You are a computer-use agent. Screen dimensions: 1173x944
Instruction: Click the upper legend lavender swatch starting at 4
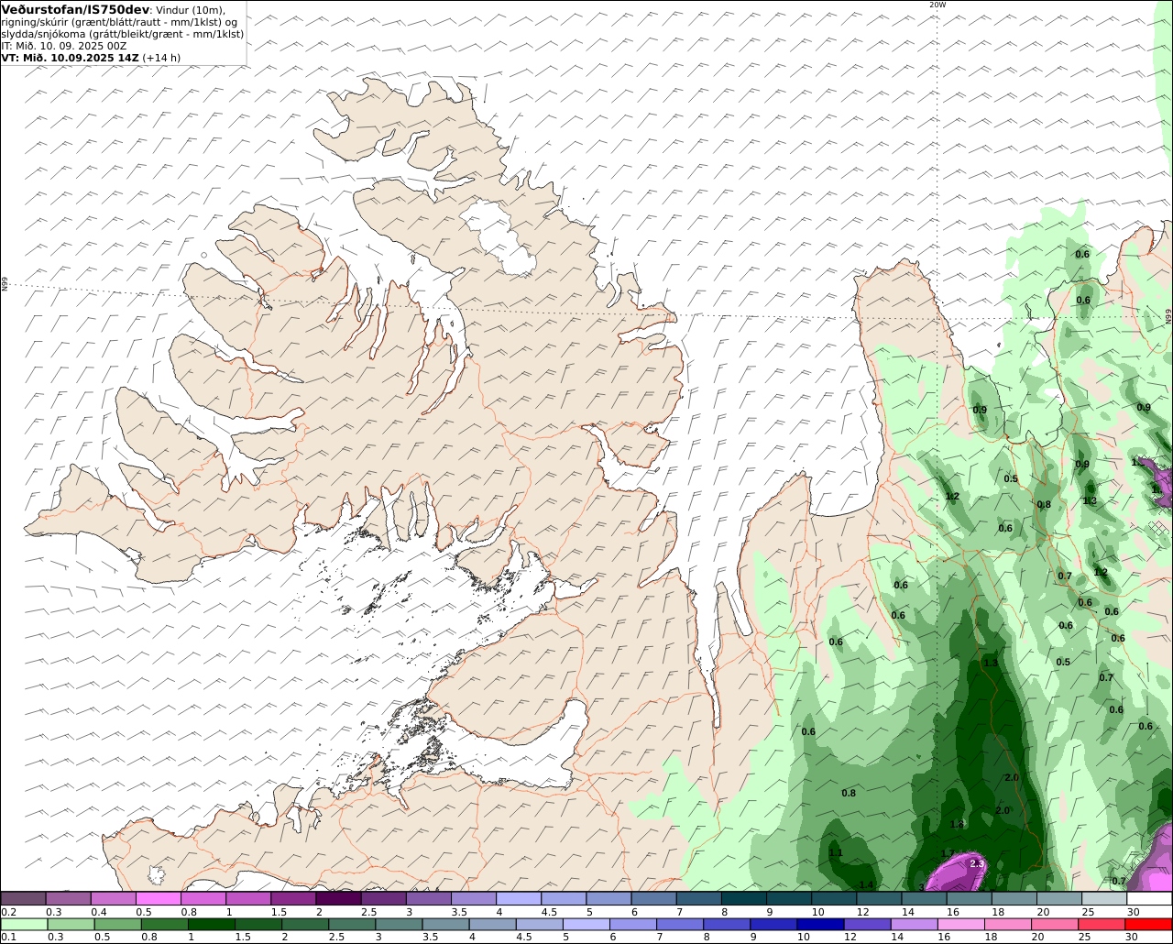click(519, 899)
